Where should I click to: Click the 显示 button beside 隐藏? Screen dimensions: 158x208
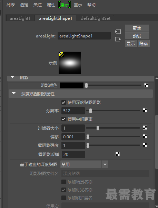(131, 43)
